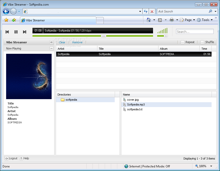The width and height of the screenshot is (220, 171).
Task: Open the softpedia directory folder
Action: 85,100
